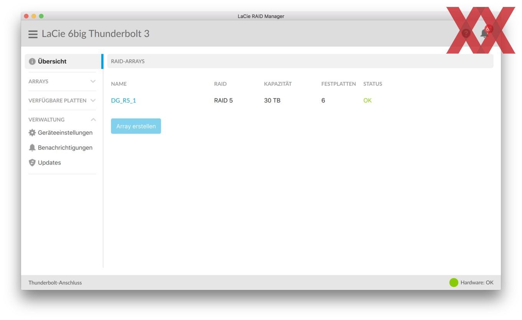This screenshot has height=320, width=522.
Task: Click the 30 TB capacity value
Action: coord(272,101)
